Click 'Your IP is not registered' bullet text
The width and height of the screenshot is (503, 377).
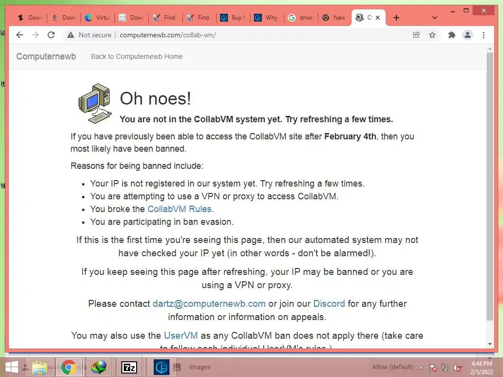pyautogui.click(x=227, y=184)
